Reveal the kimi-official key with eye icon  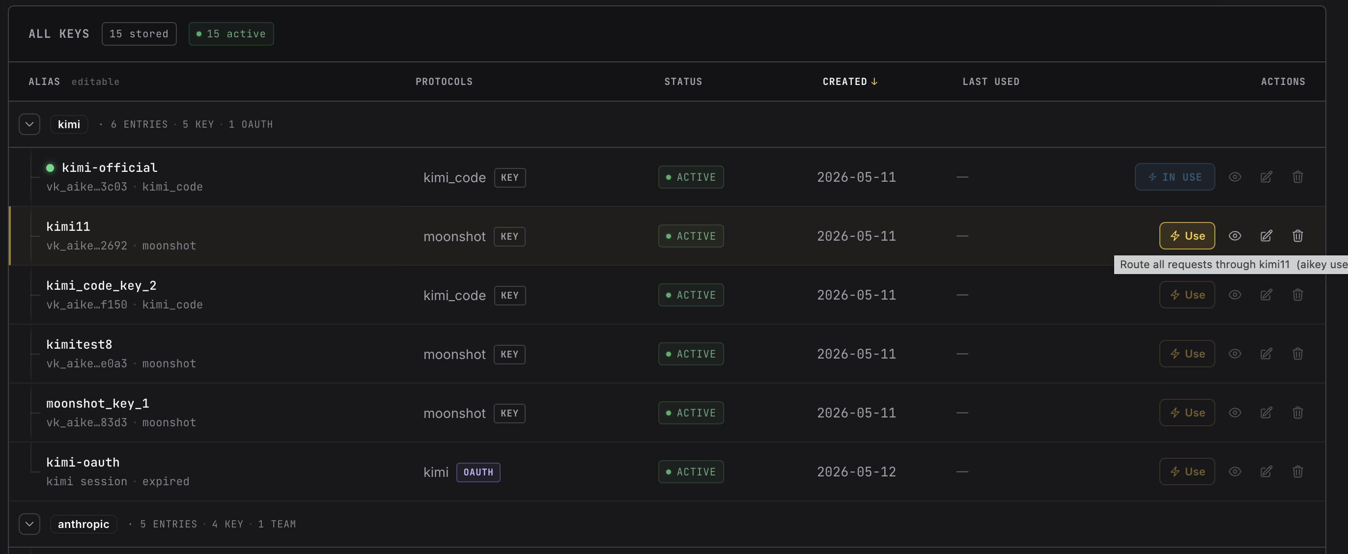1235,177
